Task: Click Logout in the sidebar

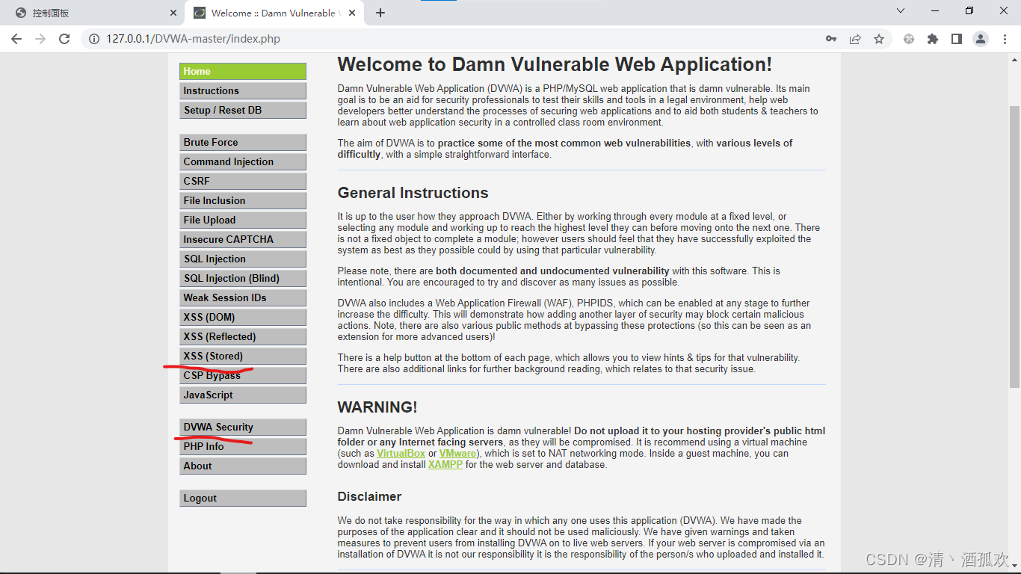Action: point(243,498)
